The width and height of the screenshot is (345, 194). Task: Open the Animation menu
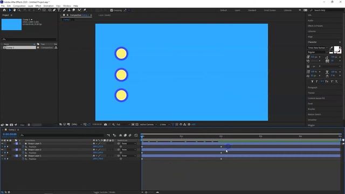tap(49, 6)
